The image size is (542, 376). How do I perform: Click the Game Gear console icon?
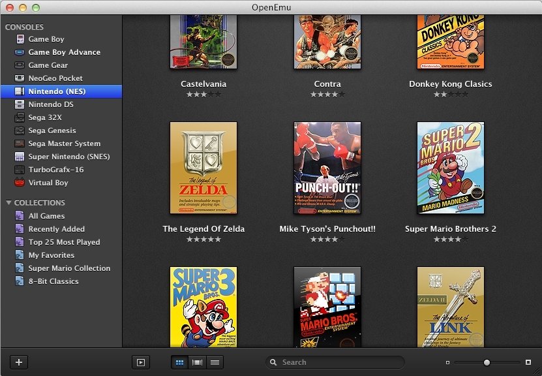click(x=20, y=65)
